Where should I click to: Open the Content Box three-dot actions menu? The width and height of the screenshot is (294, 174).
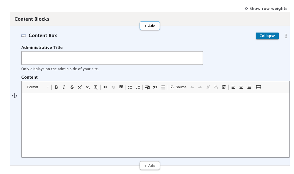point(286,36)
